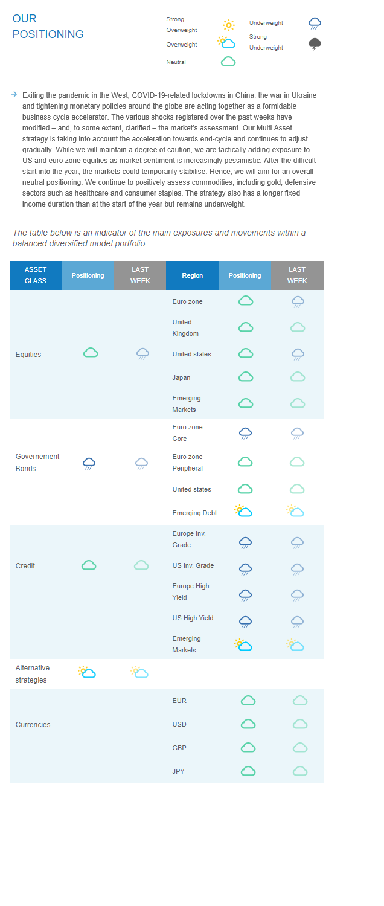Click the Europe High Yield region label

(191, 592)
